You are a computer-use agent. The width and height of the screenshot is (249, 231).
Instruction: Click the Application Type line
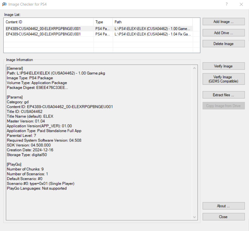click(x=44, y=131)
